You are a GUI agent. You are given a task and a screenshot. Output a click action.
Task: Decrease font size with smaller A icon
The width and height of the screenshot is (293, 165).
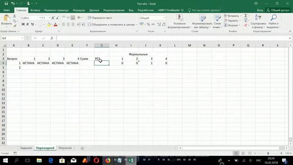57,18
